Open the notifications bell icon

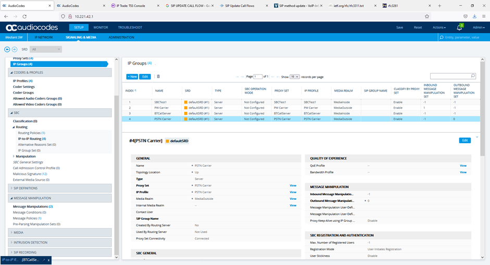click(x=459, y=28)
